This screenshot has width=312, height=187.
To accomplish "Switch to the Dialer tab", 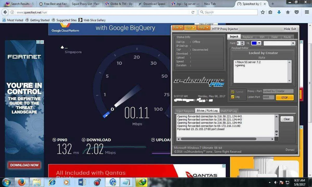I will pos(275,37).
